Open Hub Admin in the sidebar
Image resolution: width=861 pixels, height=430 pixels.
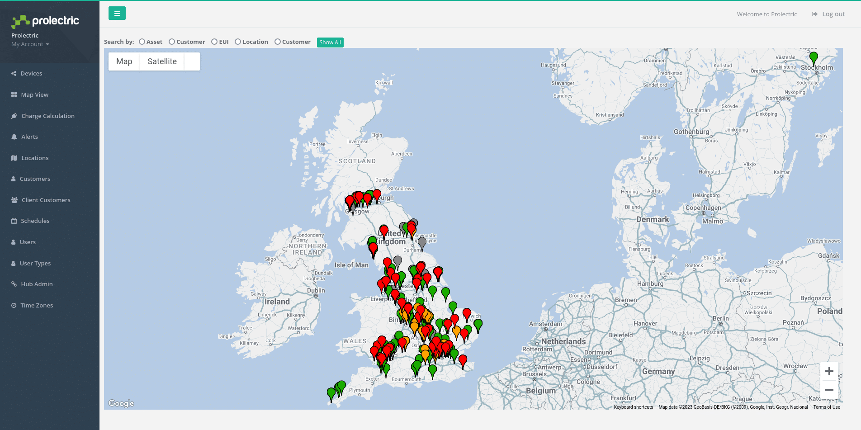(x=37, y=284)
